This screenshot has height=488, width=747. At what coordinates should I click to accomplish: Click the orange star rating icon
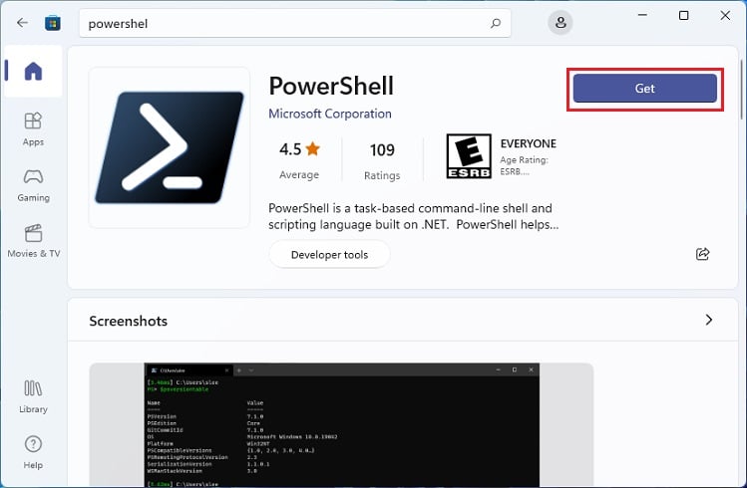click(313, 148)
